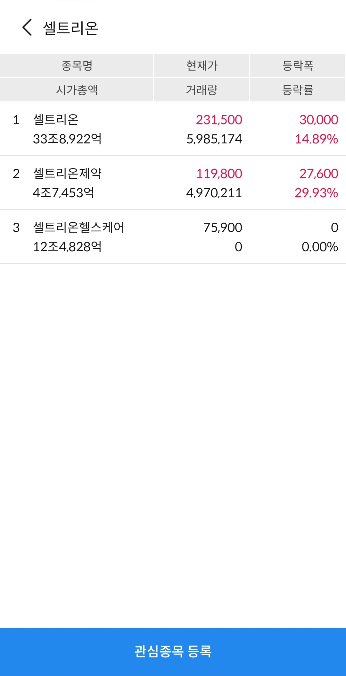Sort by 등락률 column header

coord(298,90)
